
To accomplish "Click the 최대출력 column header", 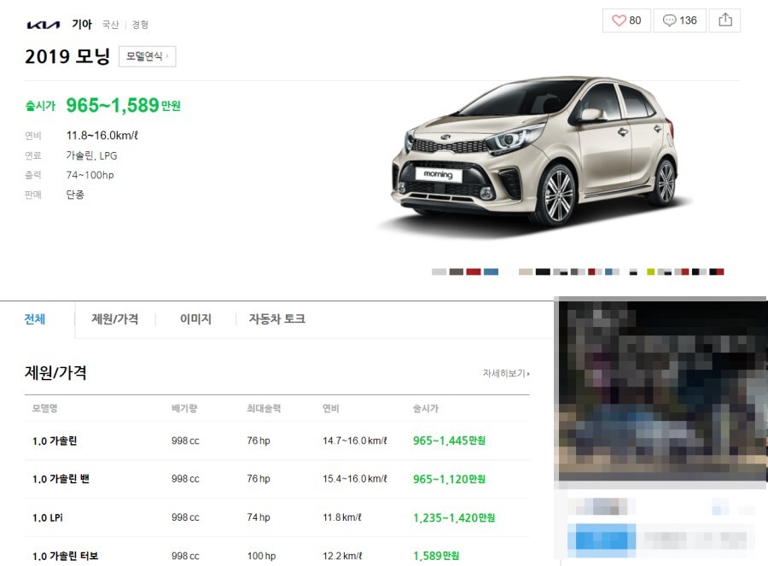I will point(264,408).
